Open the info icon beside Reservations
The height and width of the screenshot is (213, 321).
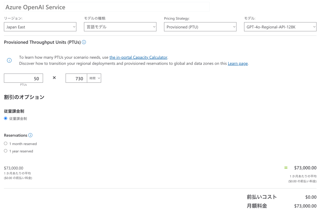click(x=30, y=135)
